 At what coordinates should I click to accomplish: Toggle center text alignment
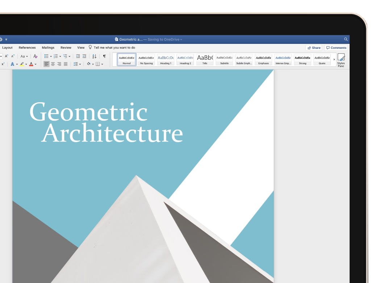pyautogui.click(x=53, y=64)
